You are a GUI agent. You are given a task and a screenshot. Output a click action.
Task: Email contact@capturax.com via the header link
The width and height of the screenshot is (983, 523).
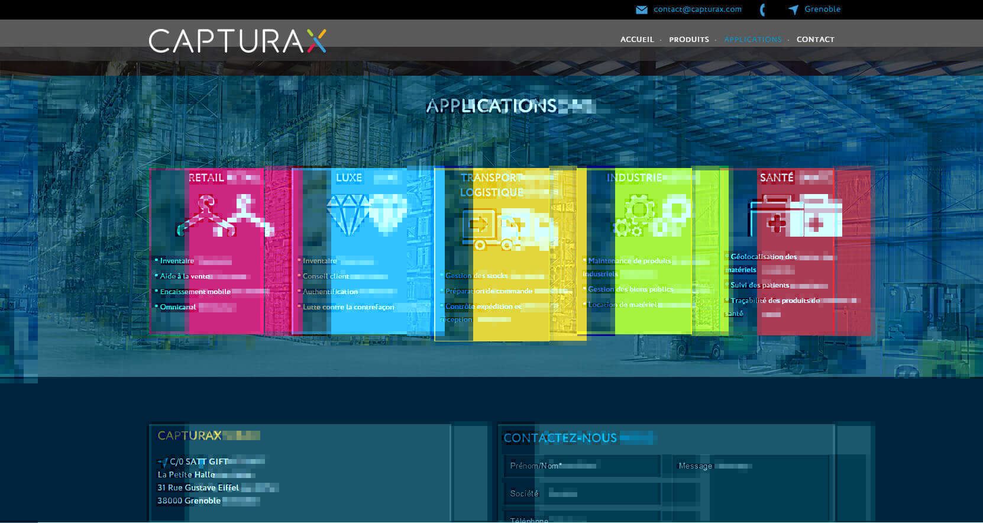click(x=697, y=9)
